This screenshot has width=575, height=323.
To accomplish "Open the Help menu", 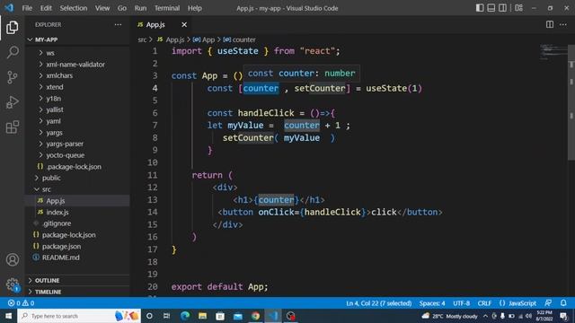I will tap(195, 8).
